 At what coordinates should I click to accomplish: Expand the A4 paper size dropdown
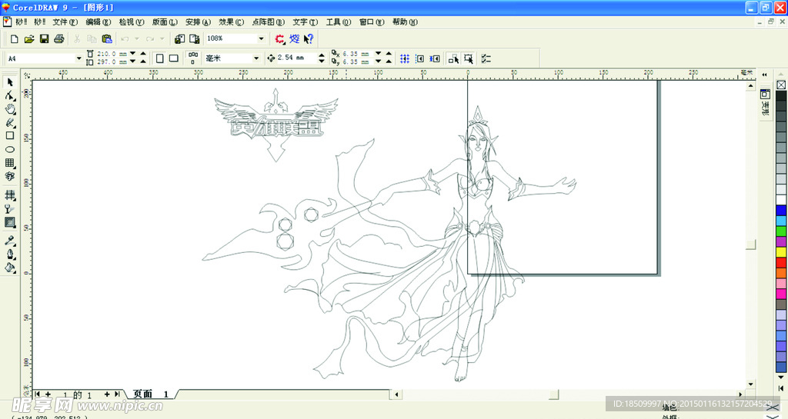pyautogui.click(x=78, y=58)
